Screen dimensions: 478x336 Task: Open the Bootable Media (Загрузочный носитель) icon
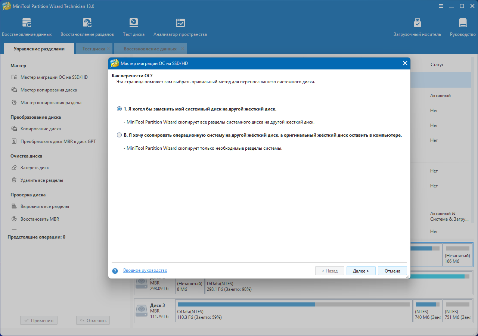coord(417,23)
